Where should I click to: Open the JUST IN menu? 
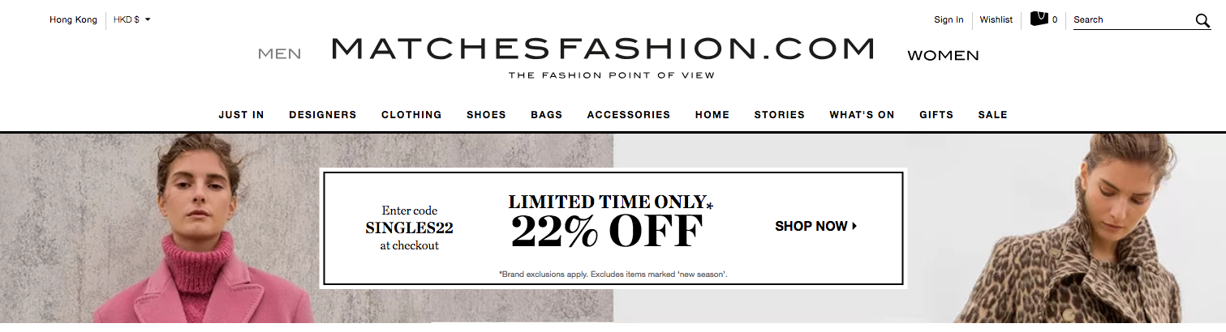[241, 114]
